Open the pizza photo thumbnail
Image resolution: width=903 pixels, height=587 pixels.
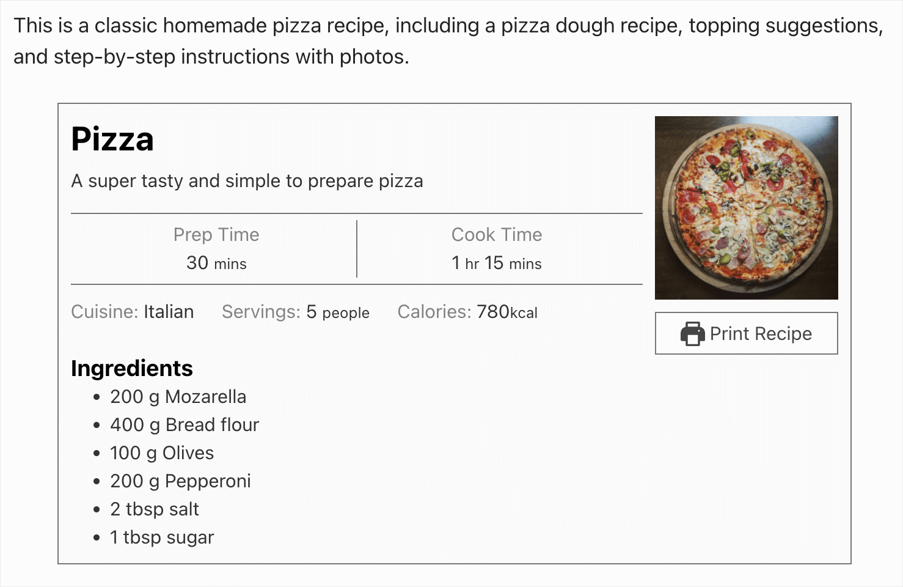[746, 207]
